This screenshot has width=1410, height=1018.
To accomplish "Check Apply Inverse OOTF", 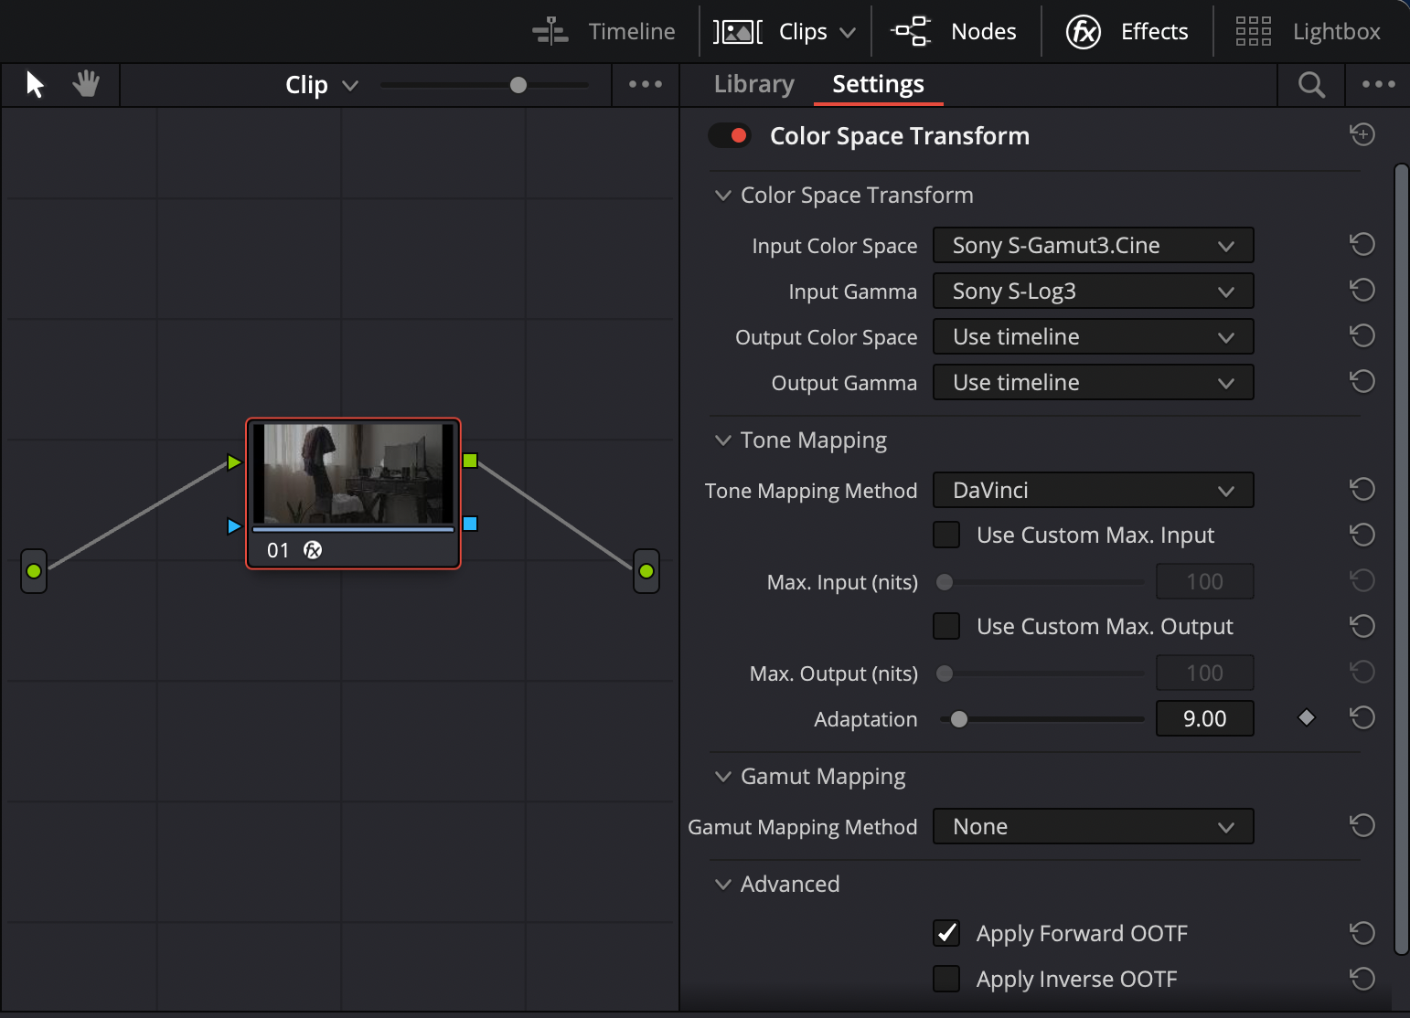I will 946,979.
